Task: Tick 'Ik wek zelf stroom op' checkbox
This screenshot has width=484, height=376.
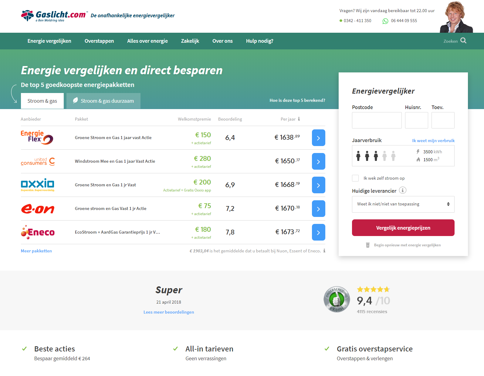Action: [x=355, y=178]
